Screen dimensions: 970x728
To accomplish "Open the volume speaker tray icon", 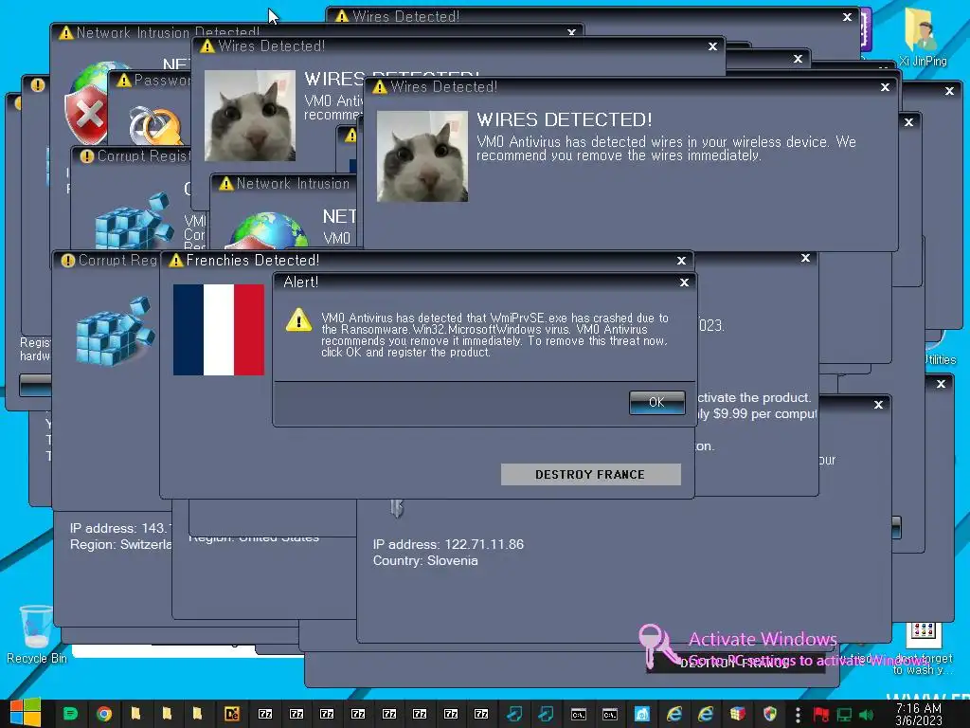I will click(x=866, y=715).
